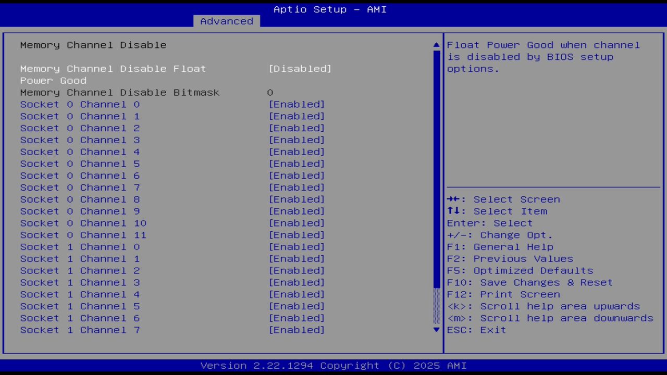Click the scroll-down arrow on the options list

436,330
